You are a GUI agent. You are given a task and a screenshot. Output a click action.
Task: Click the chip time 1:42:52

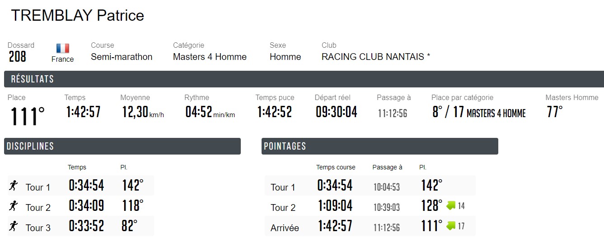pyautogui.click(x=275, y=112)
